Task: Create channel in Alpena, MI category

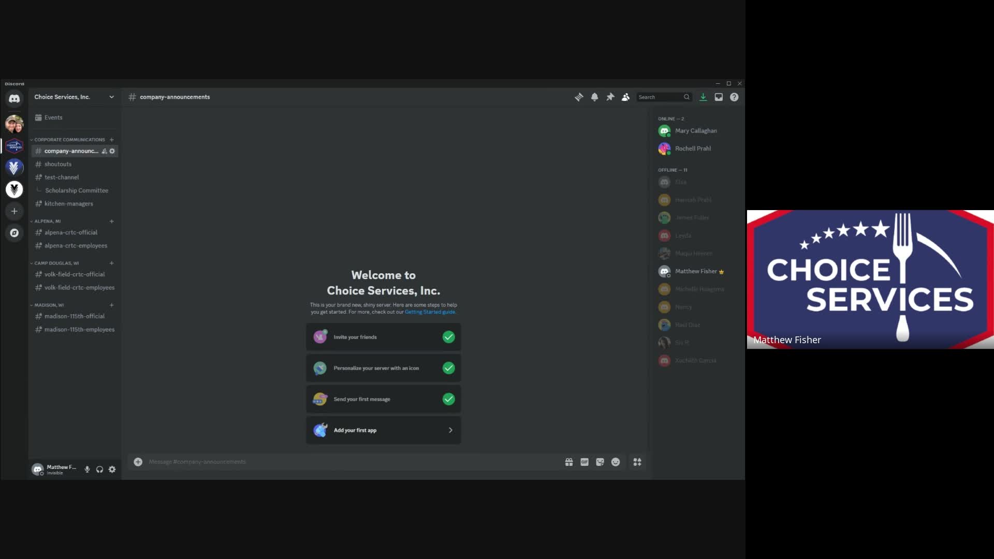Action: [x=111, y=221]
